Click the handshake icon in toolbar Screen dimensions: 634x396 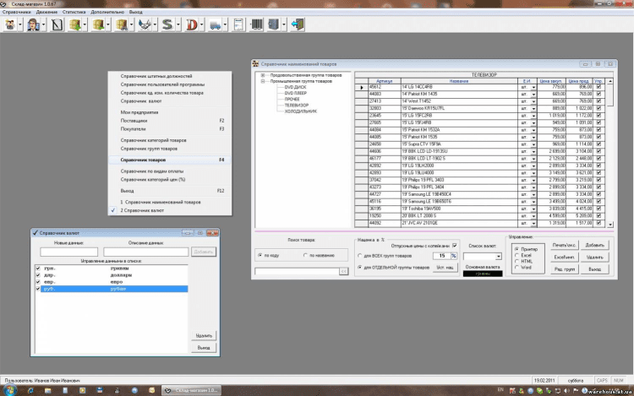coord(146,24)
